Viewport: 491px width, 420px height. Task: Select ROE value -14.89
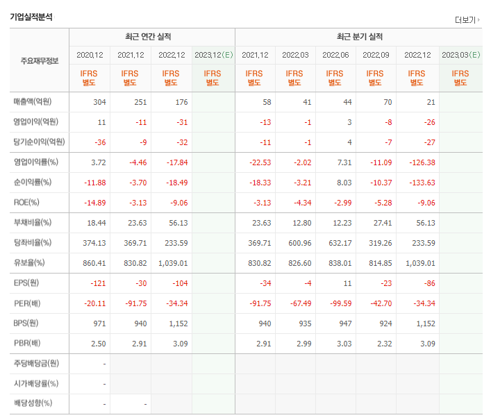(95, 203)
